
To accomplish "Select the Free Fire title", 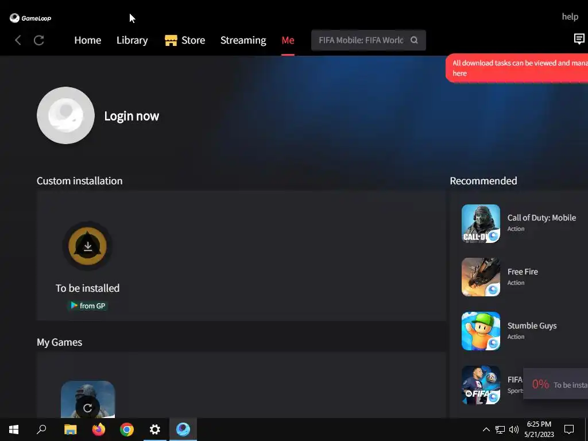I will [523, 272].
